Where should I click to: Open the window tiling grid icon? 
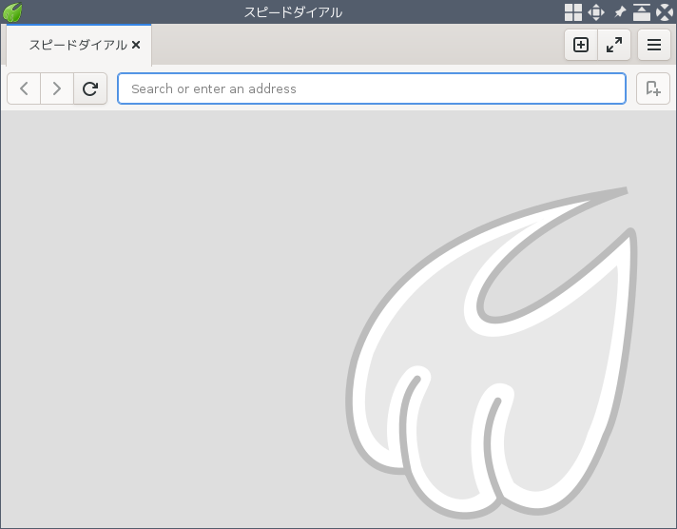point(573,12)
